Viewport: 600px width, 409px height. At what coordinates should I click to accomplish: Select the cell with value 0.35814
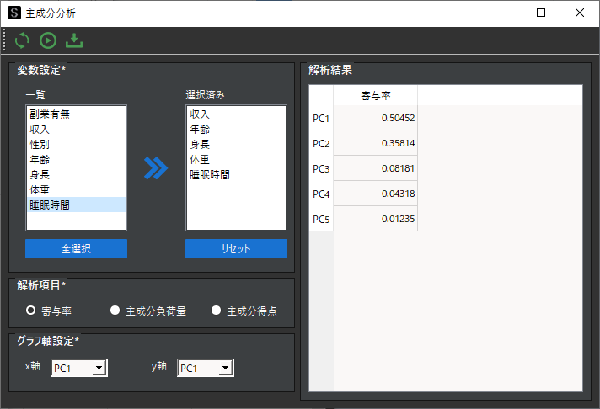click(375, 143)
